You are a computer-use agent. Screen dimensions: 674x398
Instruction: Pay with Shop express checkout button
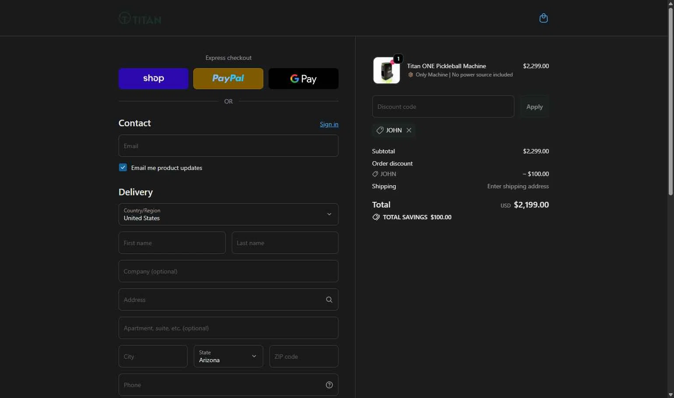(154, 79)
